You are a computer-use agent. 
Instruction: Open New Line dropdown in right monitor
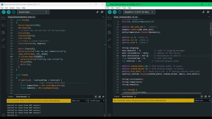point(203,100)
